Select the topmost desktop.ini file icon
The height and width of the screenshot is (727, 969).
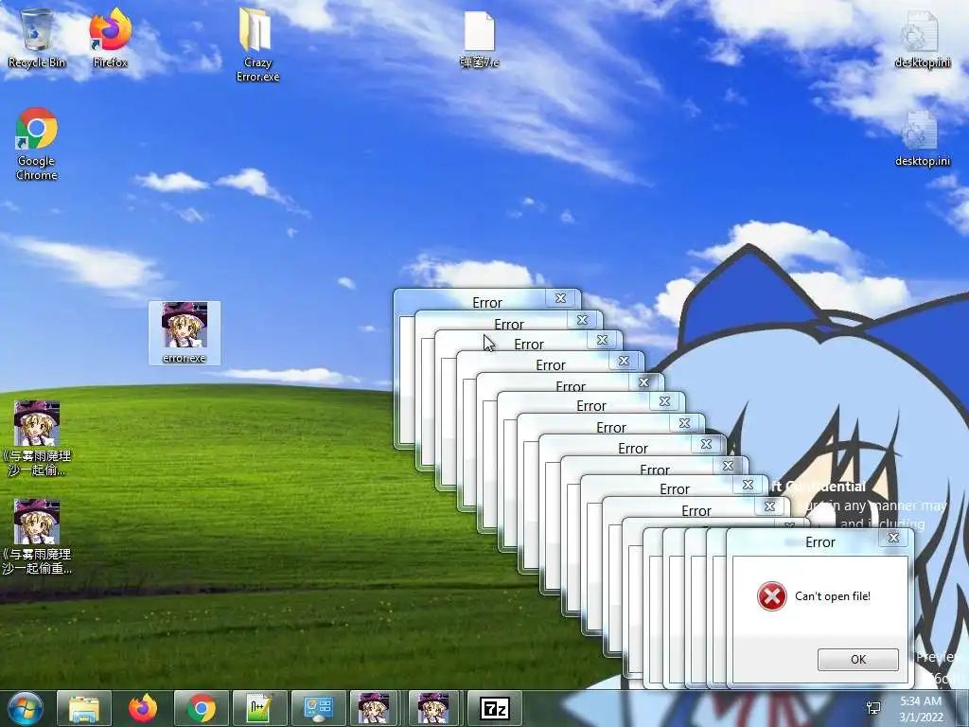pos(922,40)
